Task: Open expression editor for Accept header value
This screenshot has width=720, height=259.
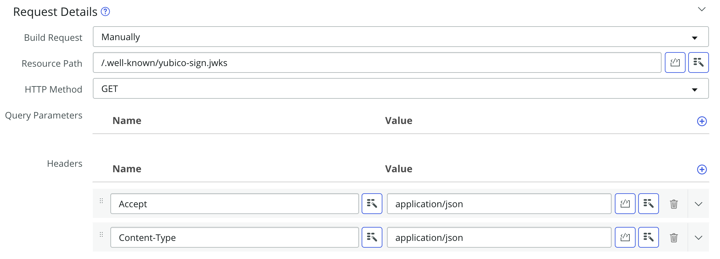Action: tap(625, 204)
